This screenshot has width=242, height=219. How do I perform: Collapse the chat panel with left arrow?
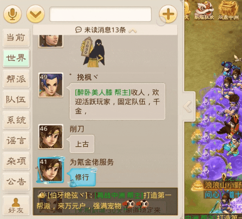click(x=188, y=107)
